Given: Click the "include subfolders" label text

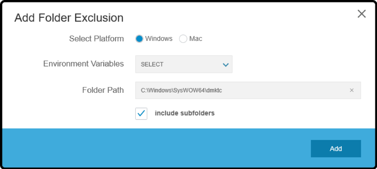Looking at the screenshot, I should [x=185, y=113].
